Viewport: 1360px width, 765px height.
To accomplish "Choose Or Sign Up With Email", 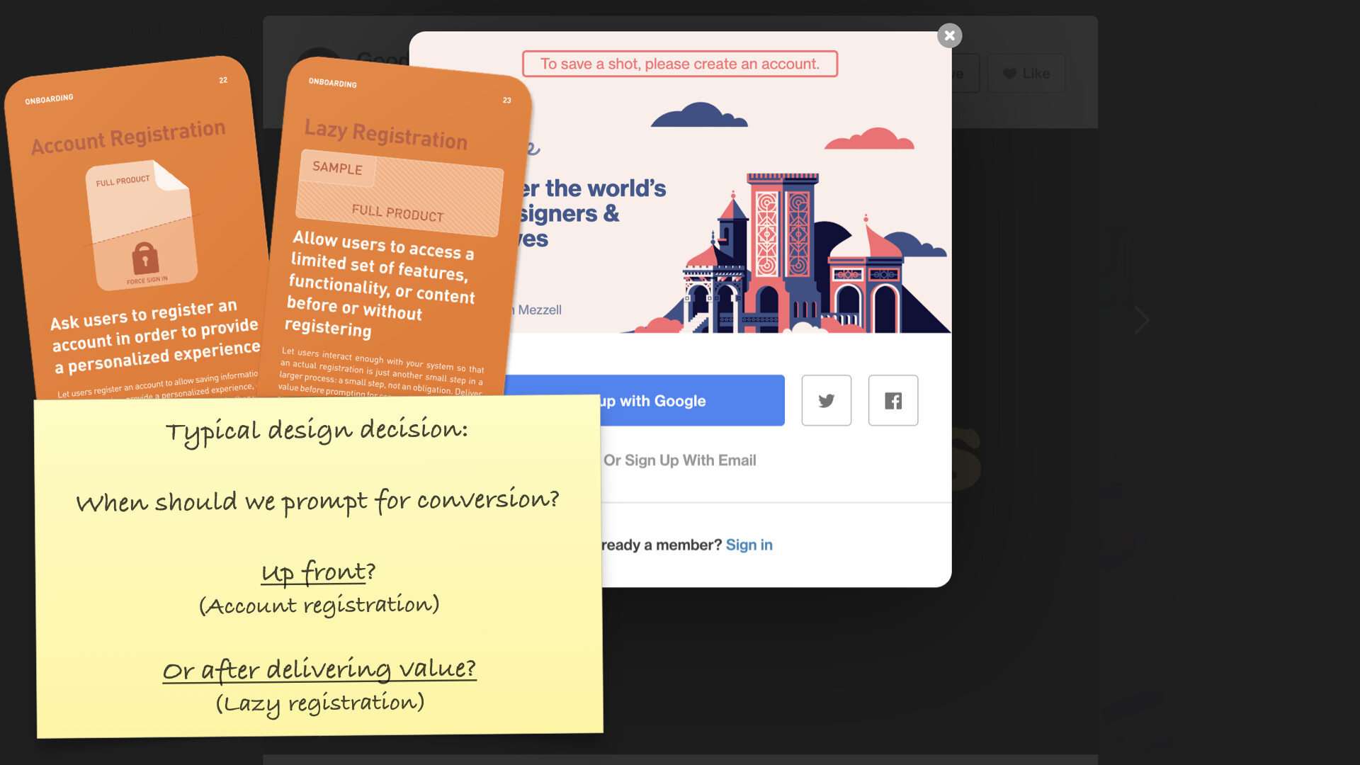I will [x=679, y=460].
